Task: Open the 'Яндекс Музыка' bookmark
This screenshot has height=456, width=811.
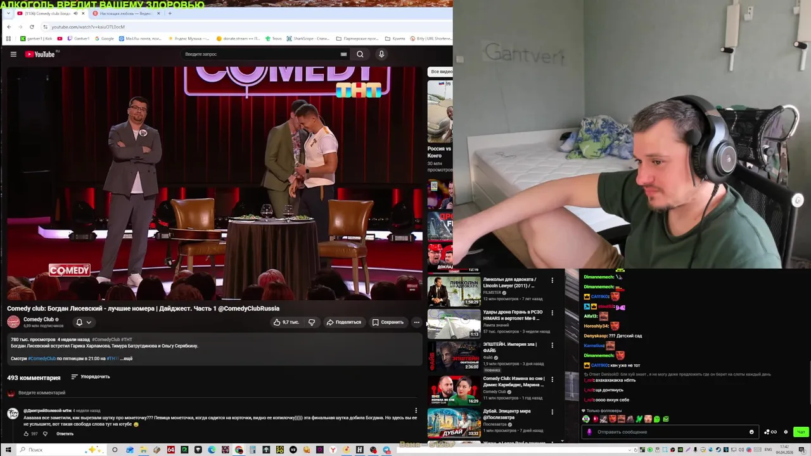Action: pyautogui.click(x=188, y=39)
